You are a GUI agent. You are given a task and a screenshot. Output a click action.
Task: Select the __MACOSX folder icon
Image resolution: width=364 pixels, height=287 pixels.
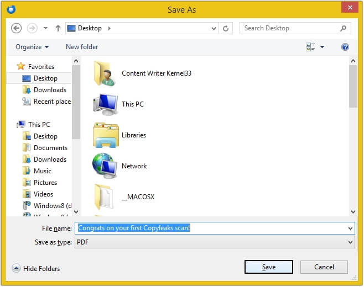[x=104, y=197]
